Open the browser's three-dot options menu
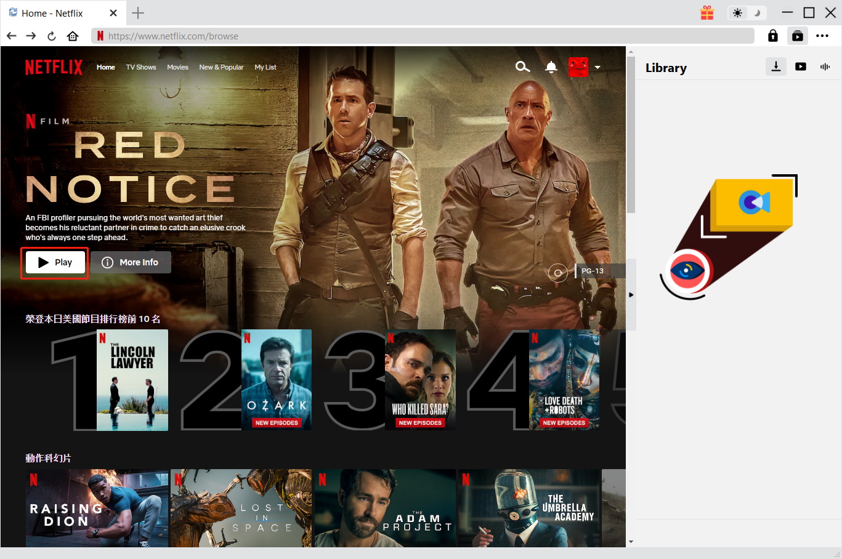The image size is (842, 559). [x=822, y=36]
